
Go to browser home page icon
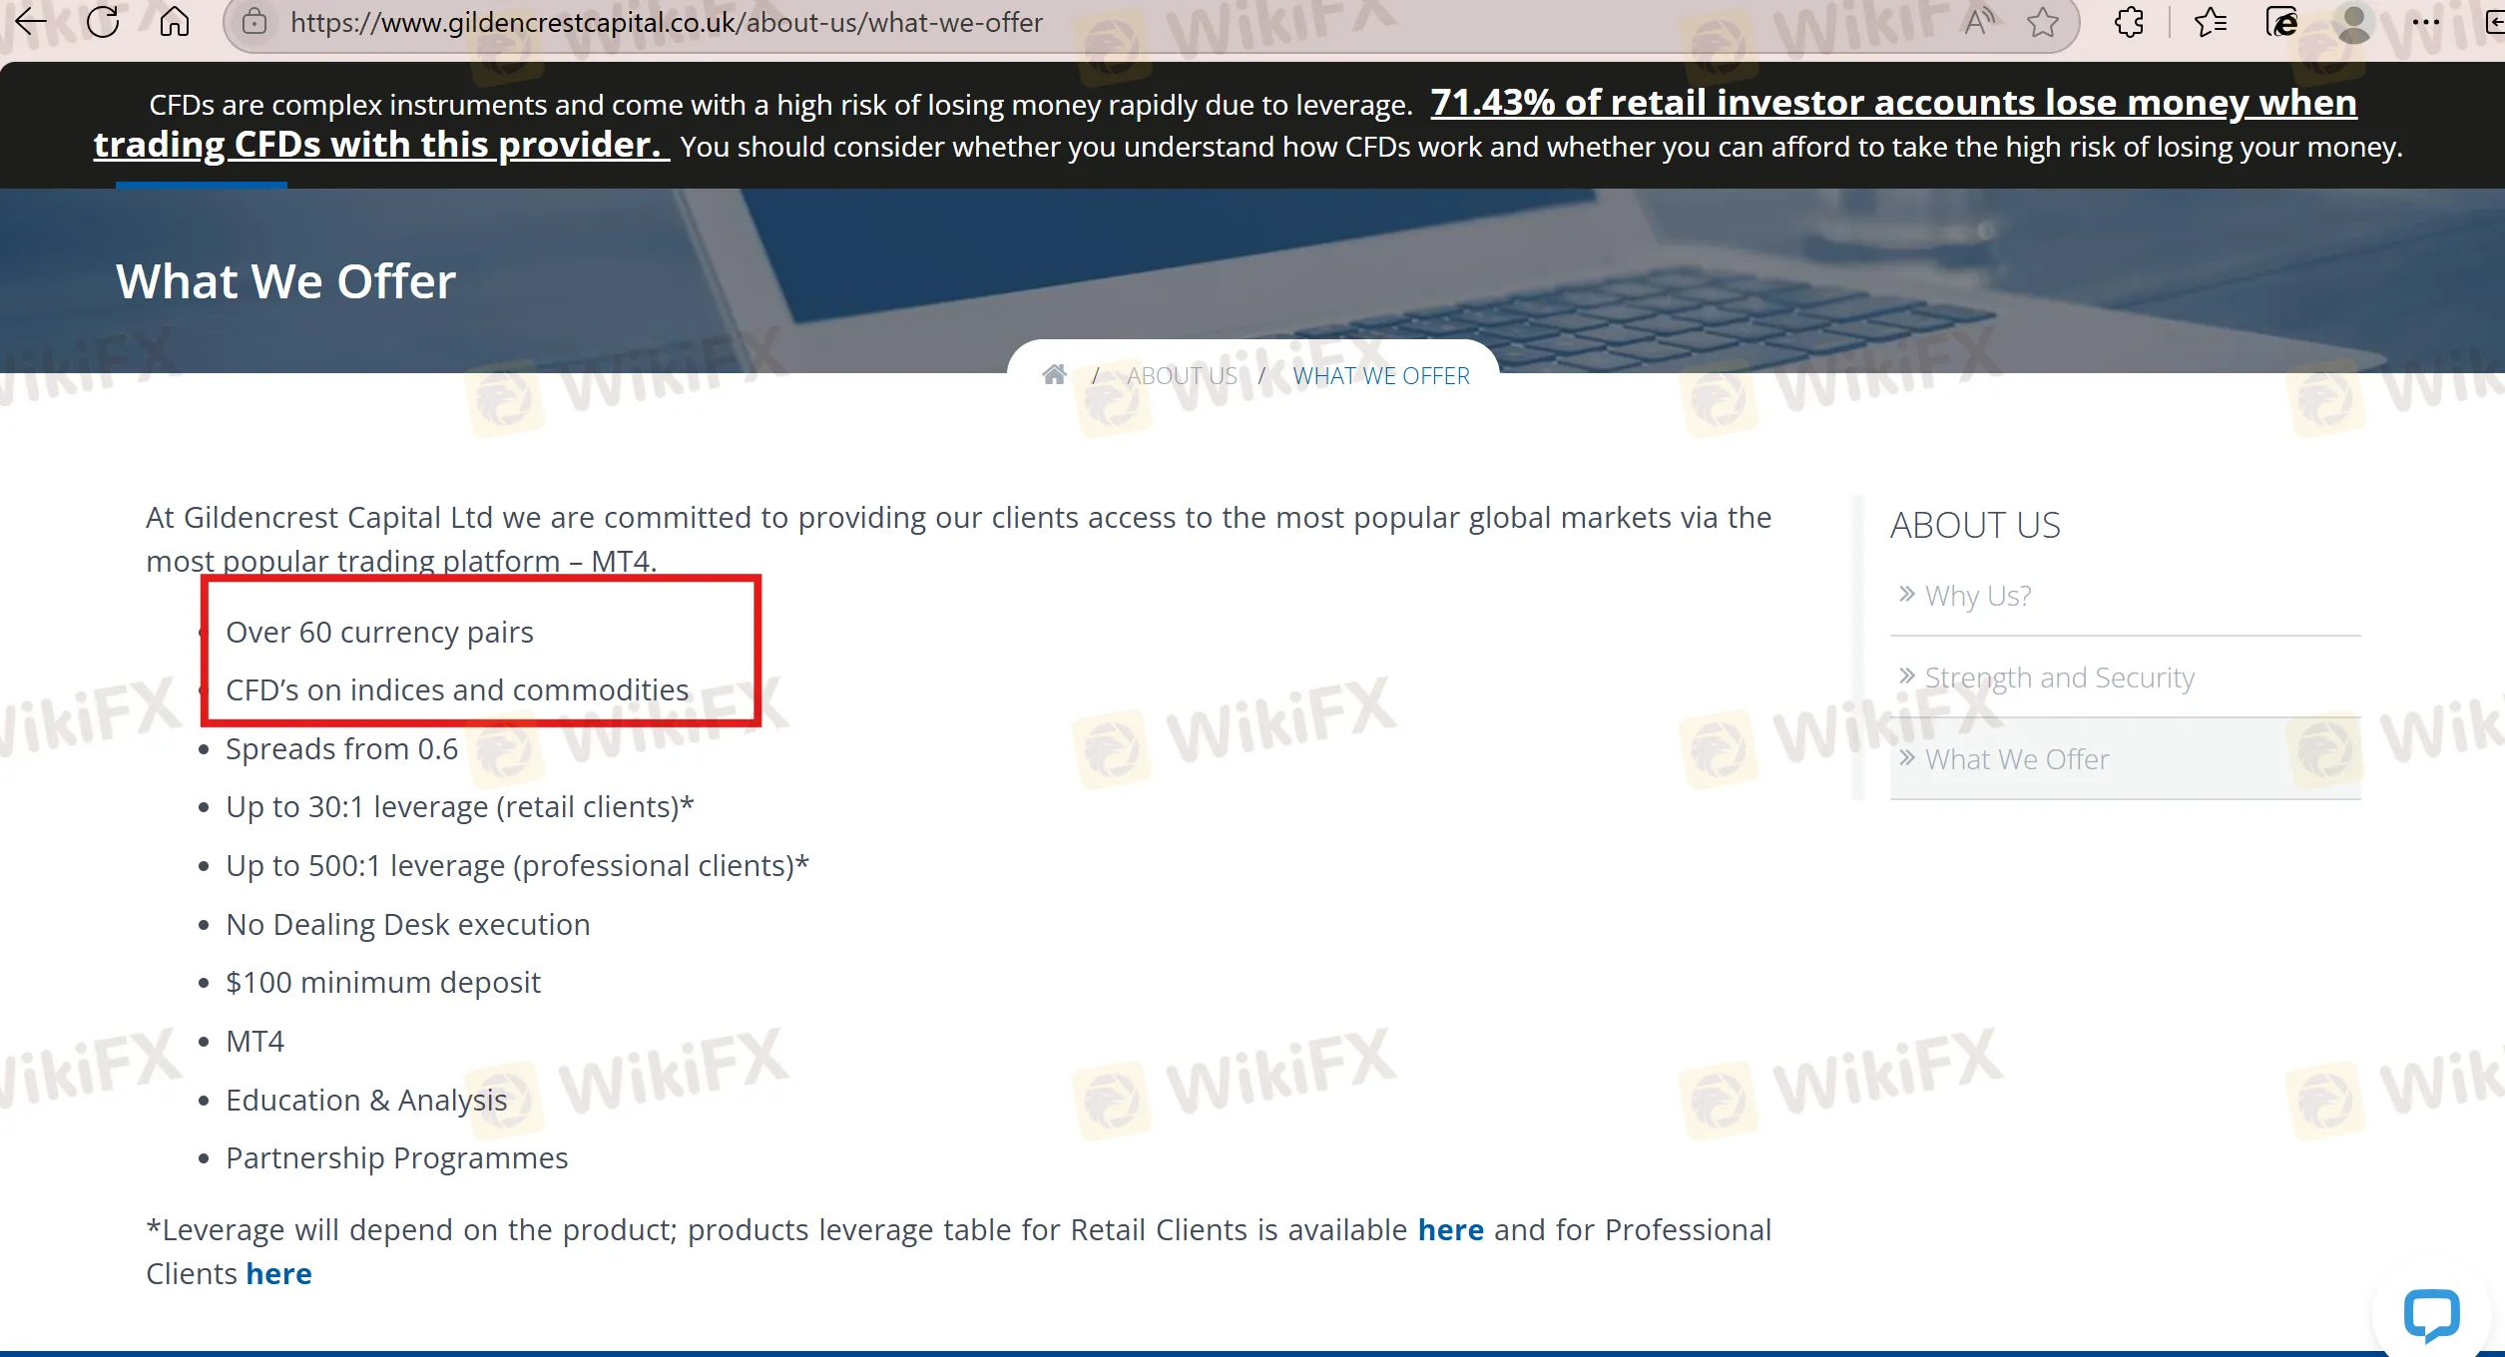(x=175, y=22)
